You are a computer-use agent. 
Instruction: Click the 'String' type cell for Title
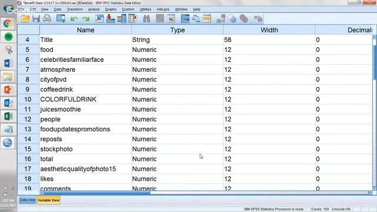click(177, 39)
